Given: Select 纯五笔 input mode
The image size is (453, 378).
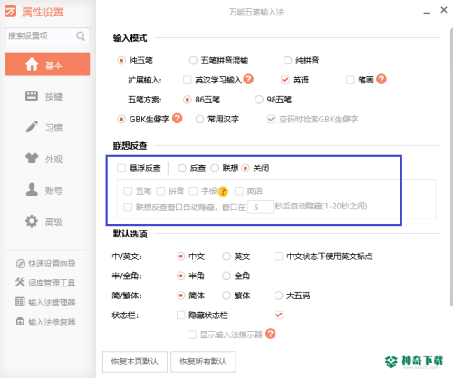Looking at the screenshot, I should click(x=121, y=61).
